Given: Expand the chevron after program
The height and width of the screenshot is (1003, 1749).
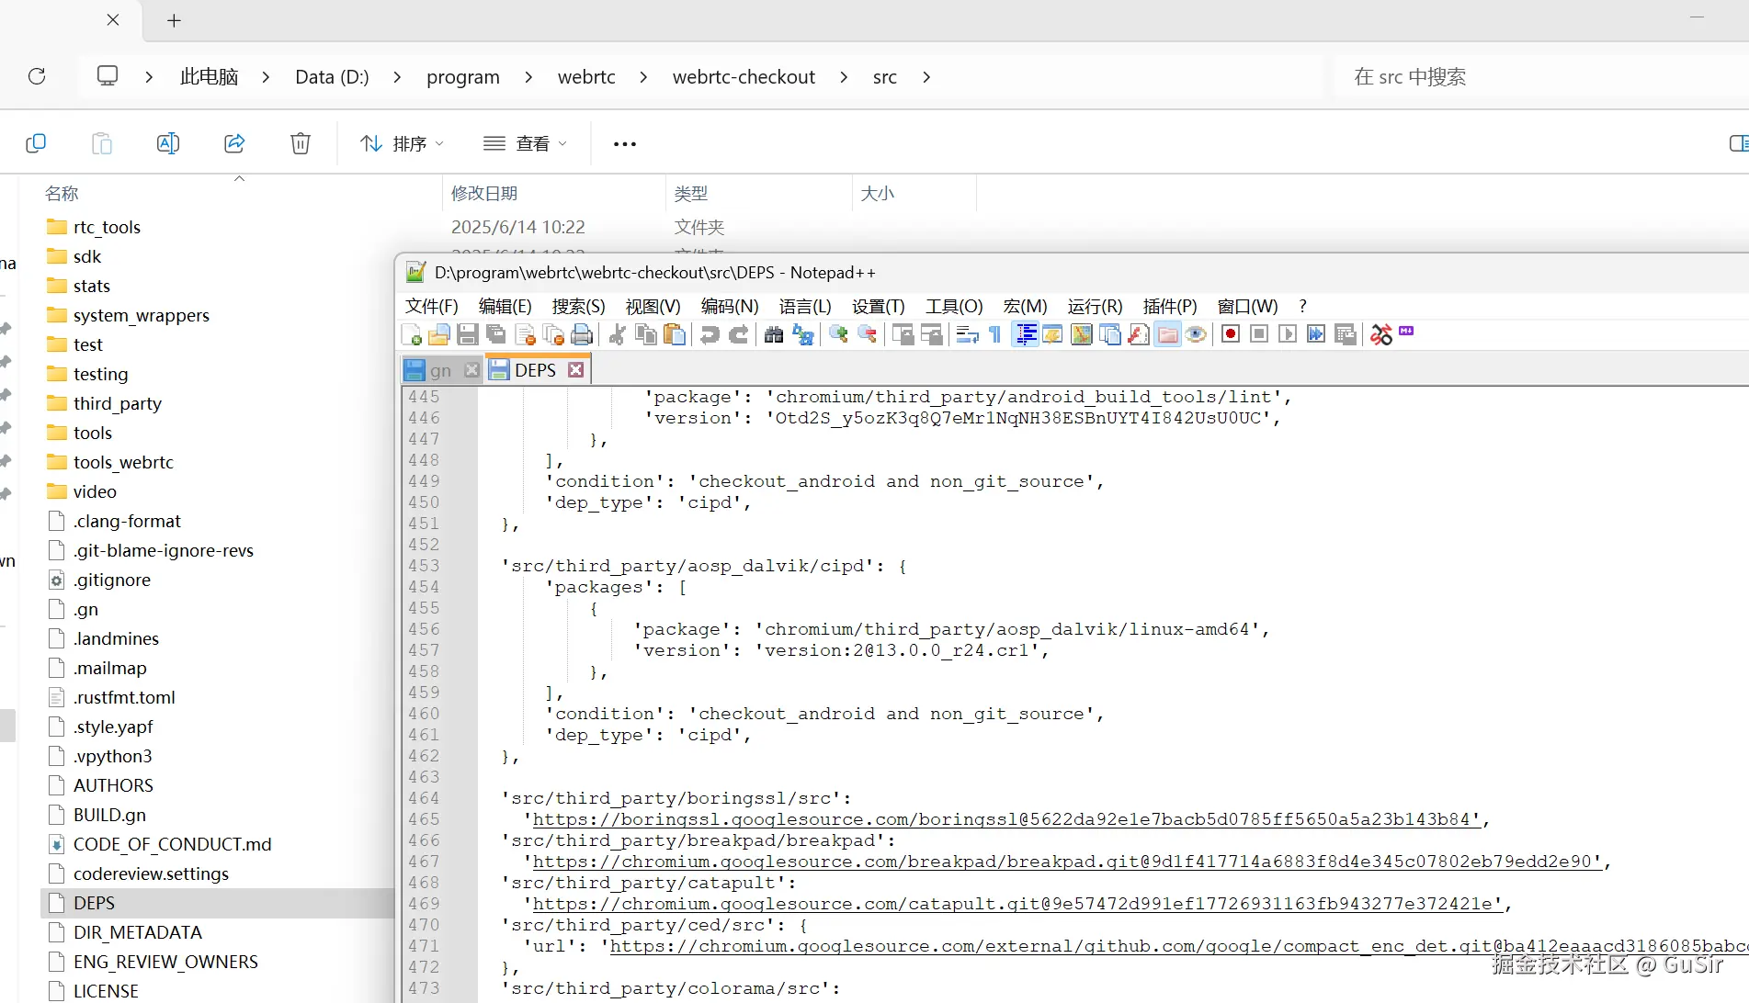Looking at the screenshot, I should pyautogui.click(x=528, y=77).
